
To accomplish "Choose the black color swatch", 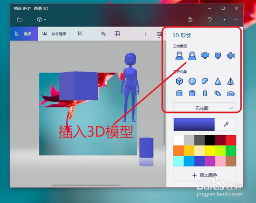I will (x=210, y=140).
